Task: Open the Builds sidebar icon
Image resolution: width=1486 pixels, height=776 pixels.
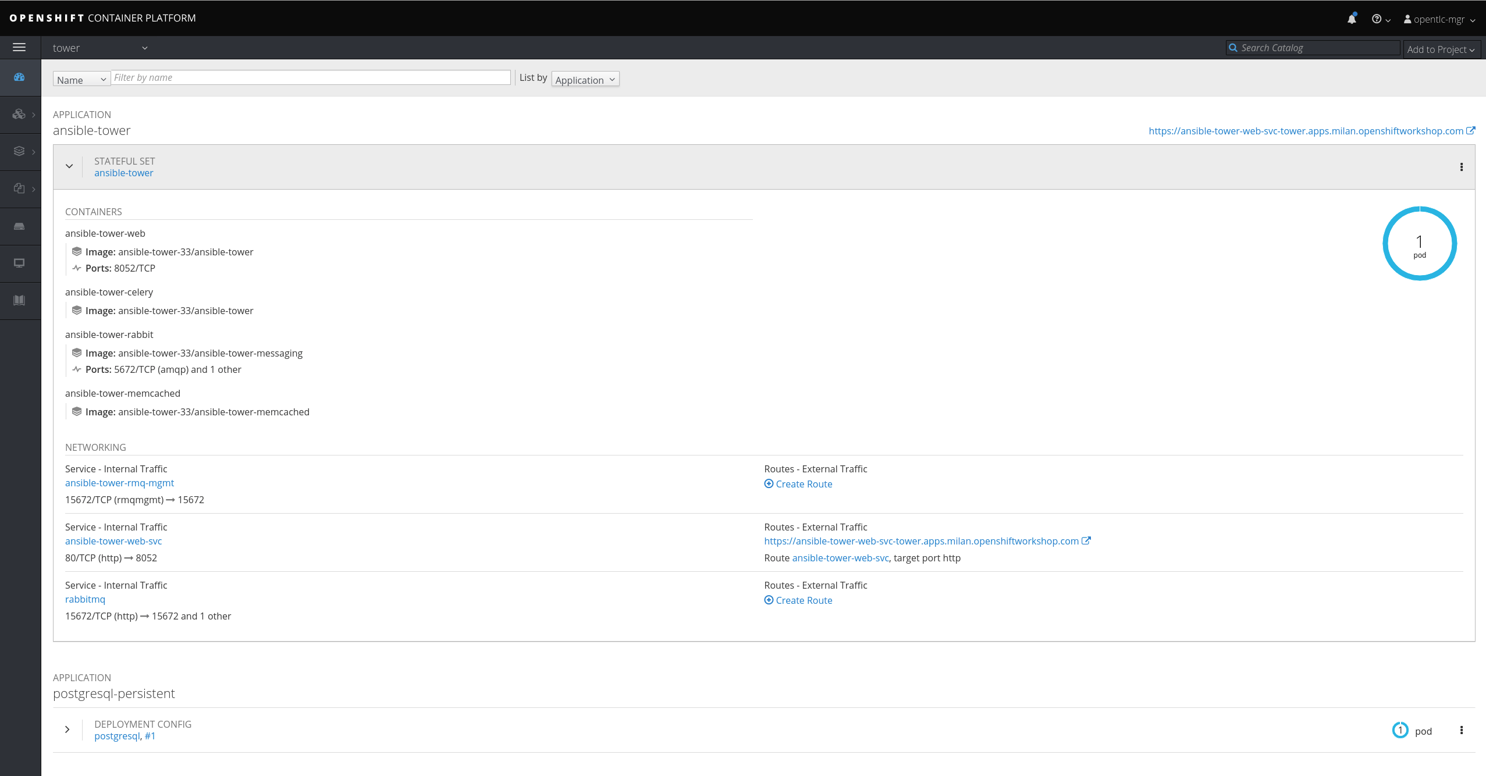Action: point(19,151)
